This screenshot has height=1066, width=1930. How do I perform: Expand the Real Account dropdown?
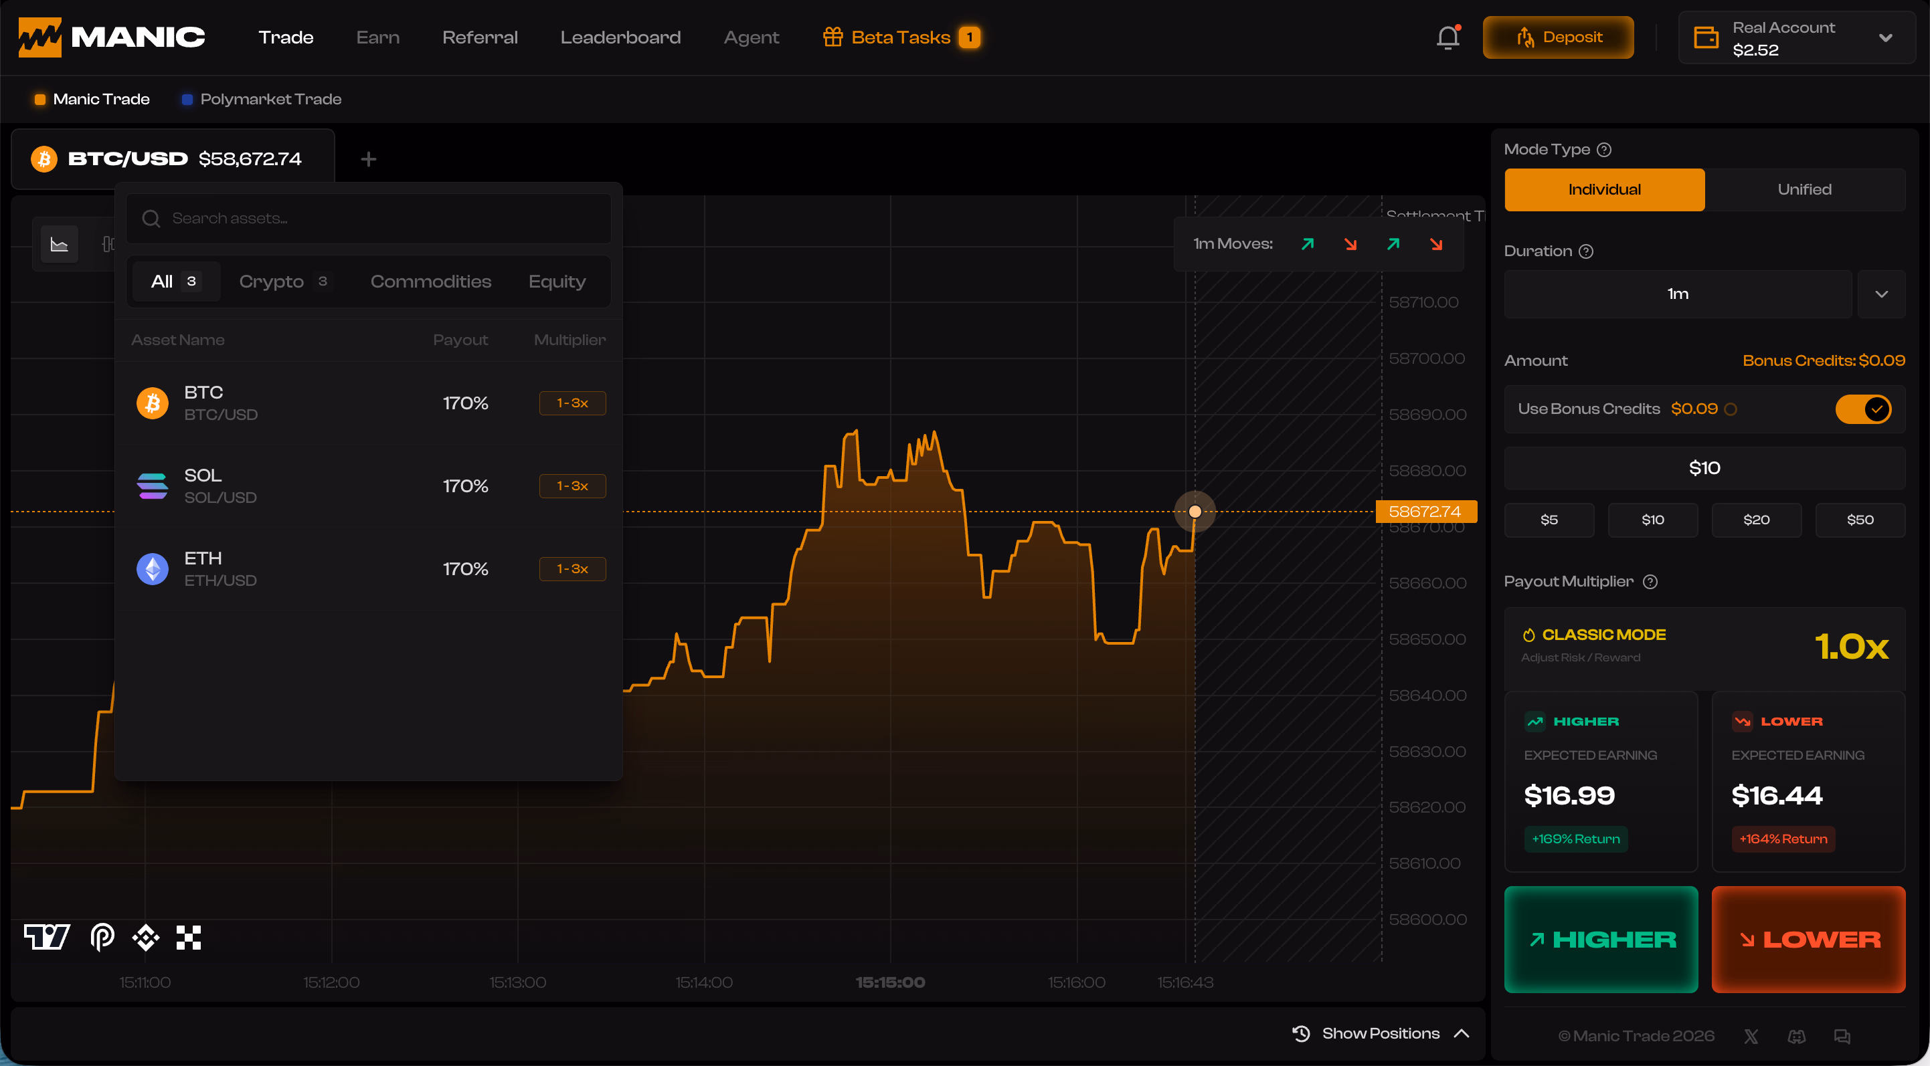pos(1885,38)
